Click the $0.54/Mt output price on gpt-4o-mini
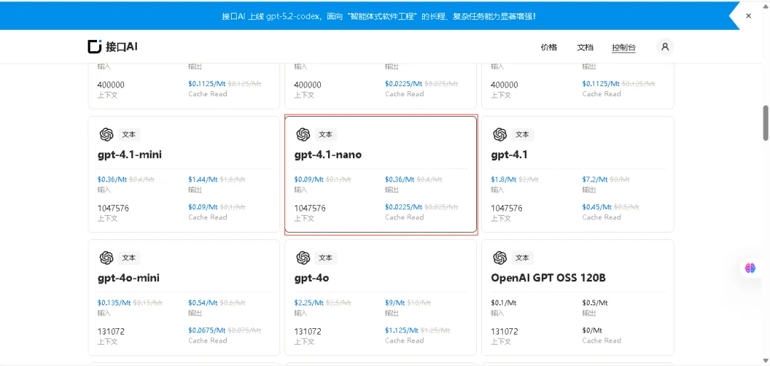 click(202, 303)
